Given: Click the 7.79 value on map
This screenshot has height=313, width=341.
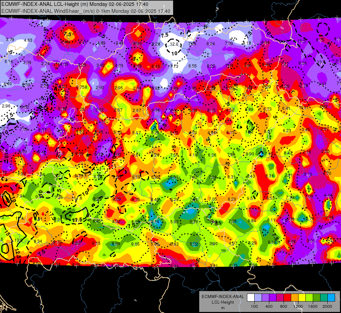Looking at the screenshot, I should coord(290,198).
